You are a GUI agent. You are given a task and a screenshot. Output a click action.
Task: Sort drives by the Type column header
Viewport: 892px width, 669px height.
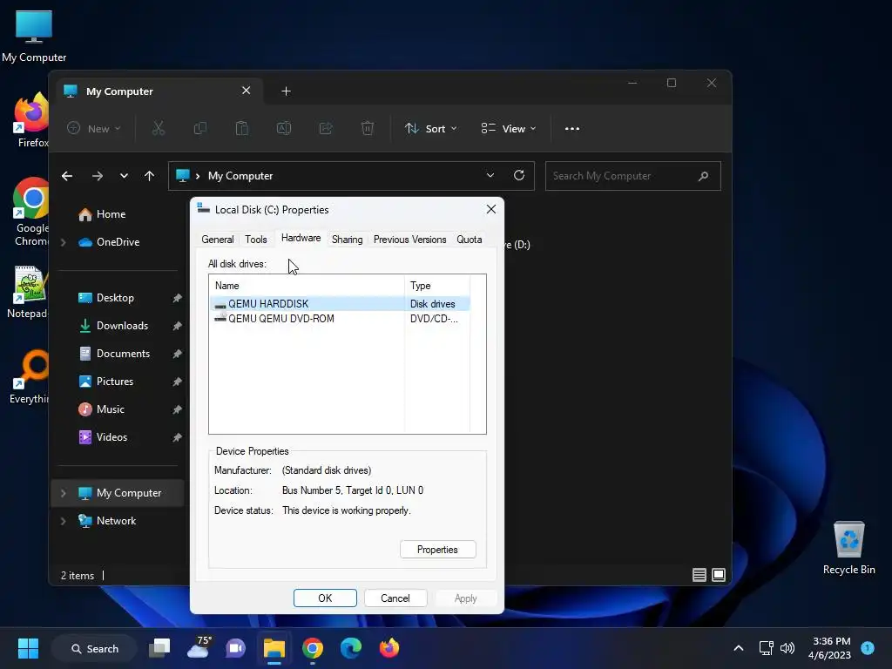click(437, 286)
